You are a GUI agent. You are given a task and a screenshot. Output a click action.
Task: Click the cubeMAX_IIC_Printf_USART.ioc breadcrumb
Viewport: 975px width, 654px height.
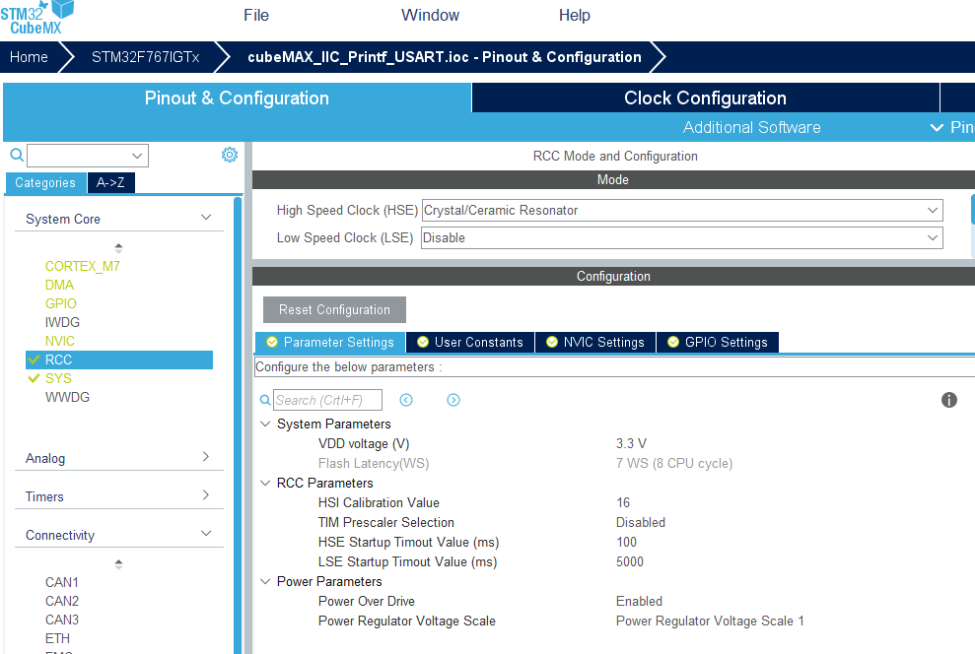click(x=444, y=57)
